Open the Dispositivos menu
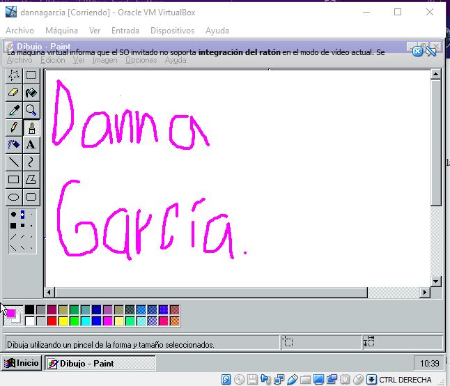 pyautogui.click(x=172, y=31)
